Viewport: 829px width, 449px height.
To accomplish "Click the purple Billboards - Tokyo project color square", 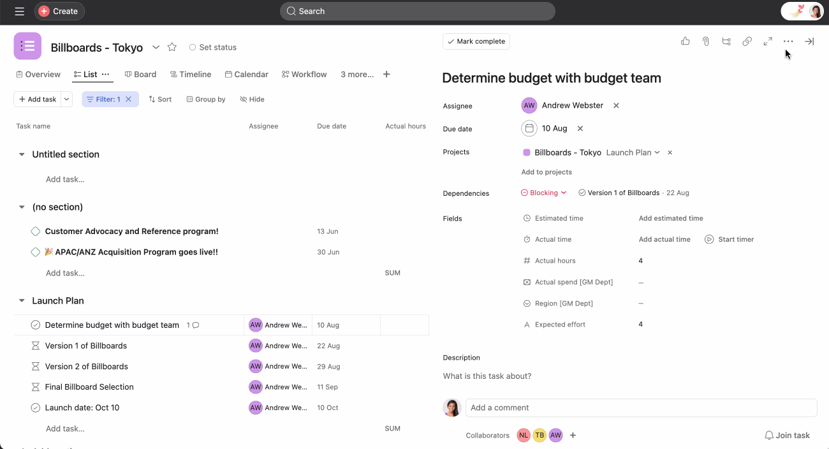I will (x=527, y=152).
